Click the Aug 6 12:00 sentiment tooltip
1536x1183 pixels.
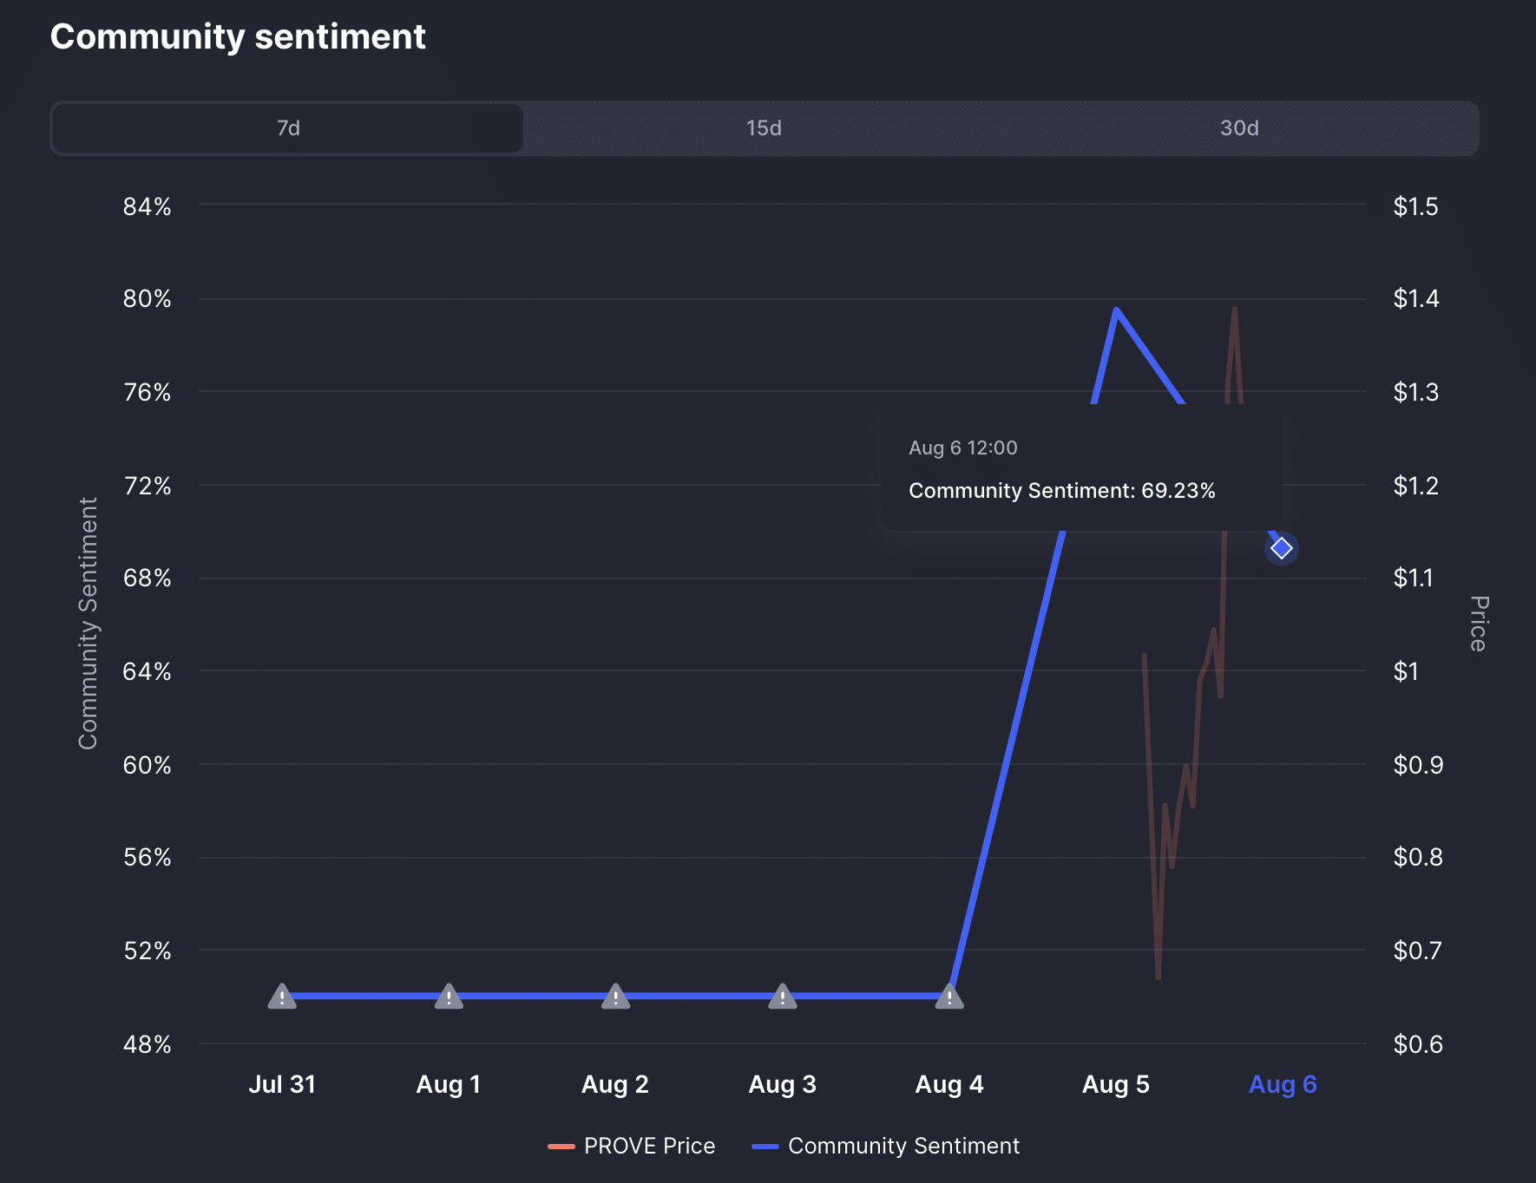(1081, 469)
